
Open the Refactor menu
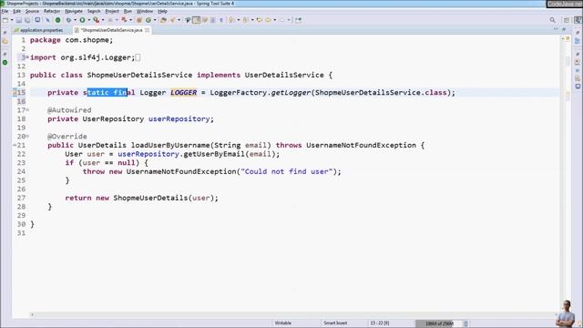(52, 11)
